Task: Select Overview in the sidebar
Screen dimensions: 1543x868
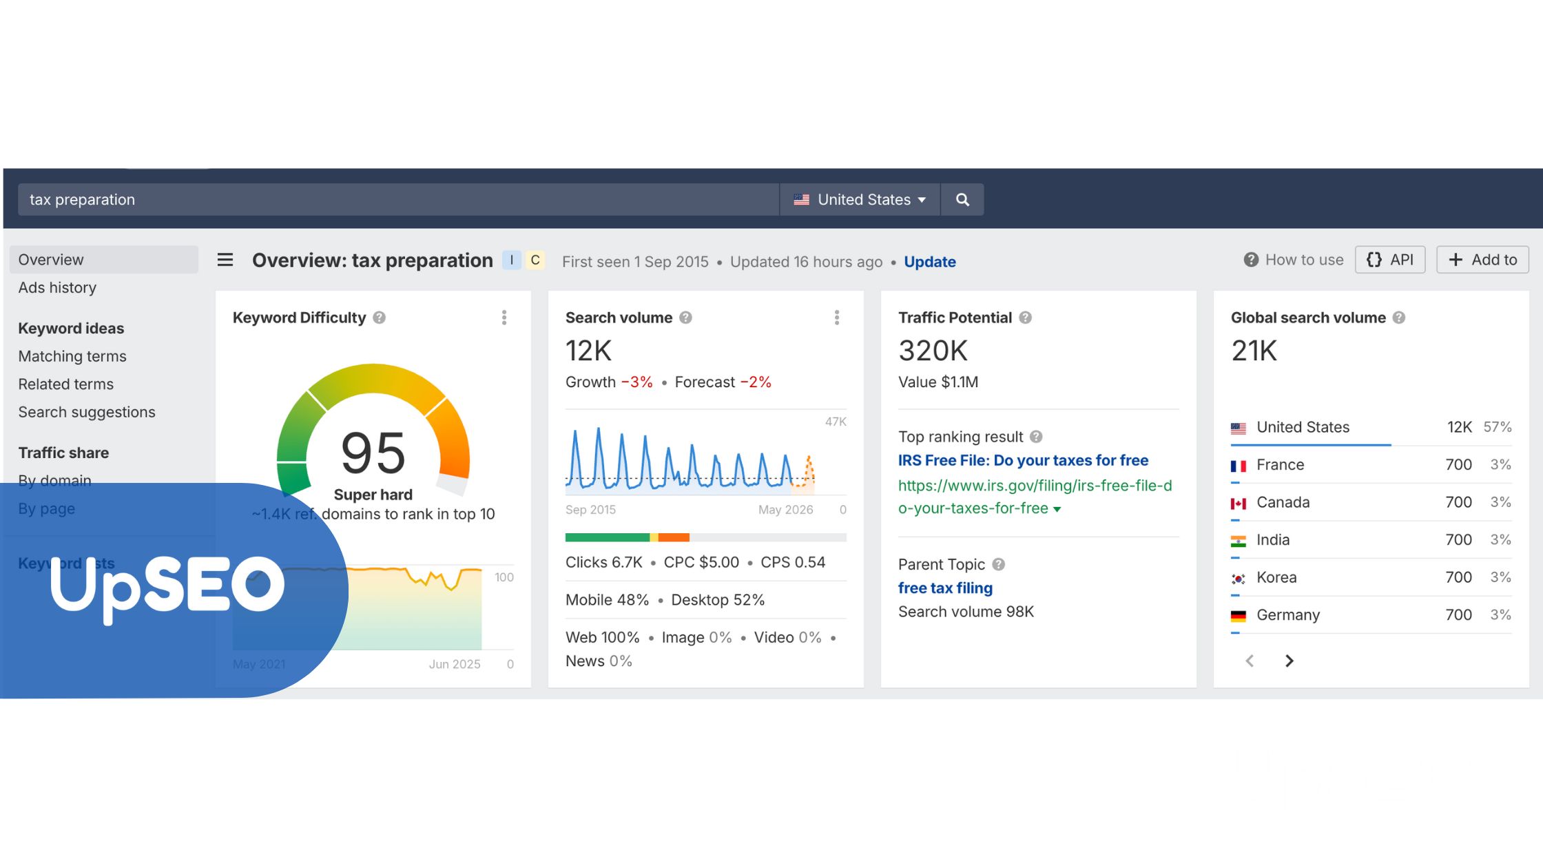Action: [x=104, y=260]
